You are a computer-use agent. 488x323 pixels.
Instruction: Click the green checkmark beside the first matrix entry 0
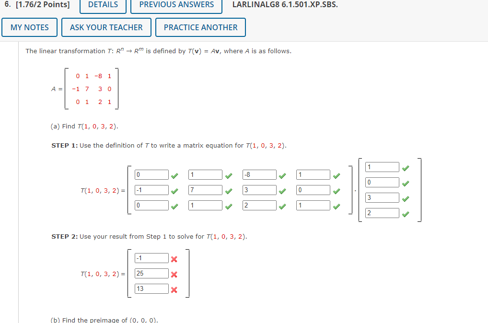pos(174,175)
